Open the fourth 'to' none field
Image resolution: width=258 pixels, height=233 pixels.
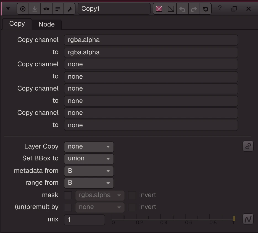151,125
